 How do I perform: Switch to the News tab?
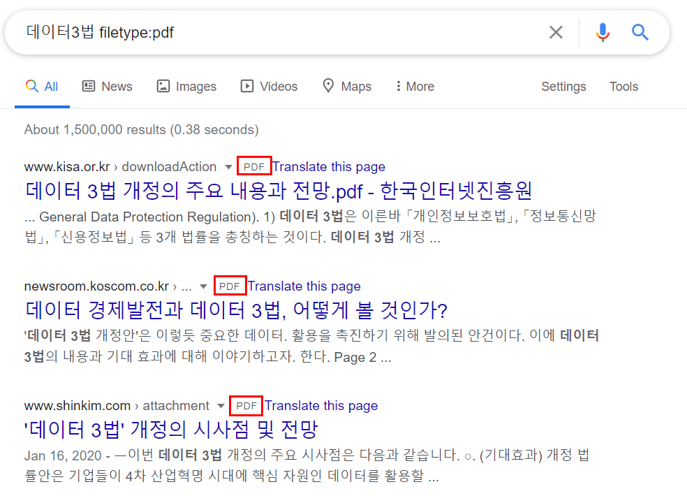click(108, 87)
